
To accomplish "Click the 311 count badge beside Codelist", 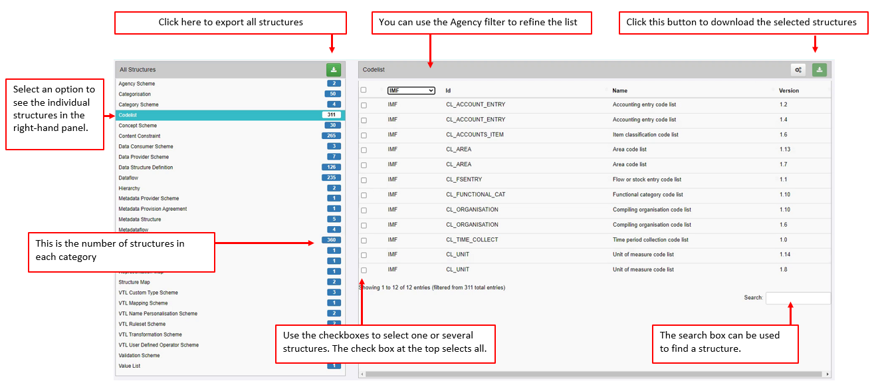I will 331,115.
